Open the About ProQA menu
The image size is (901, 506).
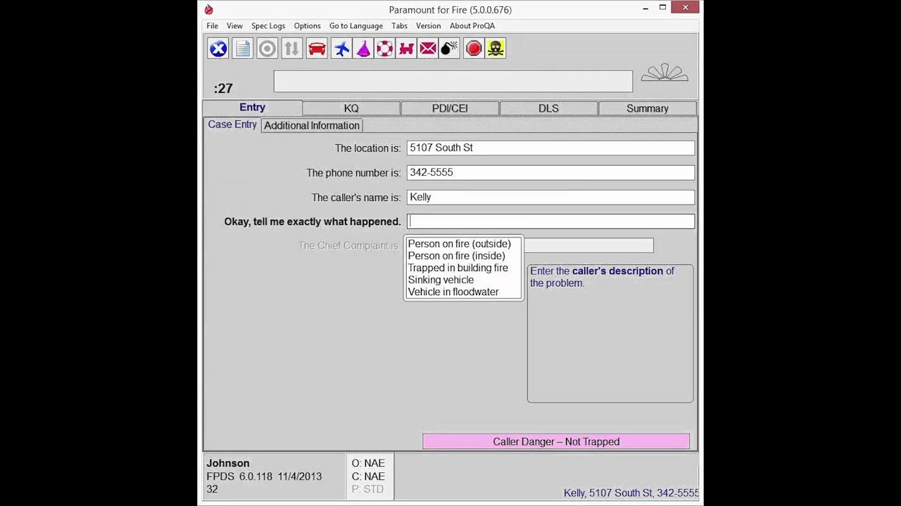click(x=472, y=26)
